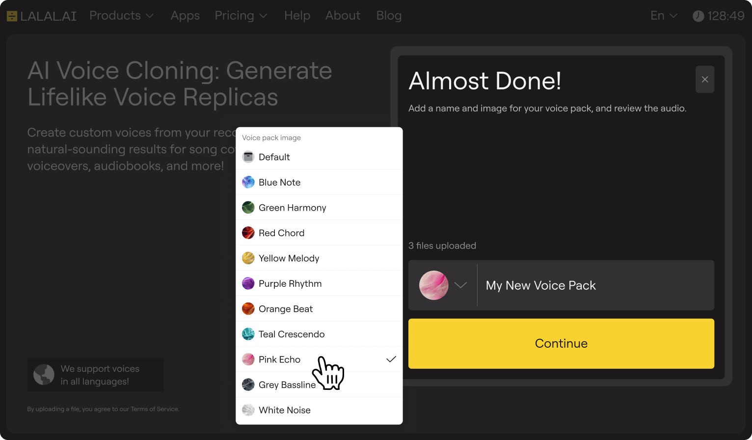The image size is (752, 440).
Task: Select the Red Chord image icon
Action: tap(248, 232)
